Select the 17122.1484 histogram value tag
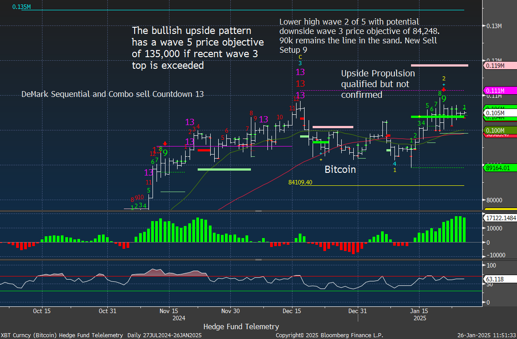The height and width of the screenshot is (339, 517). click(x=500, y=218)
